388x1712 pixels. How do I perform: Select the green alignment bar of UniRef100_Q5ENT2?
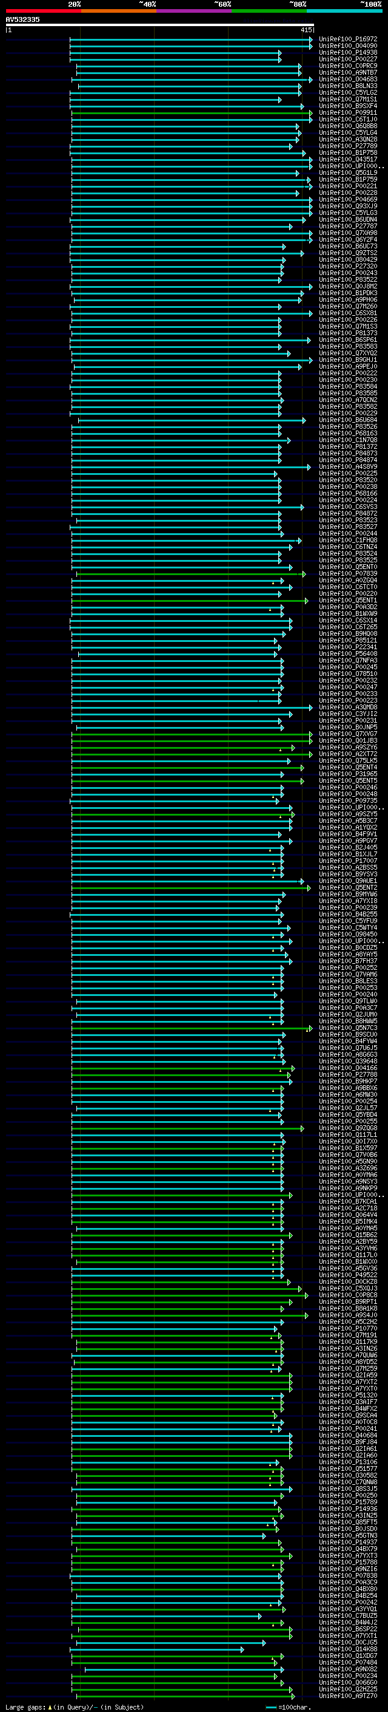point(192,887)
